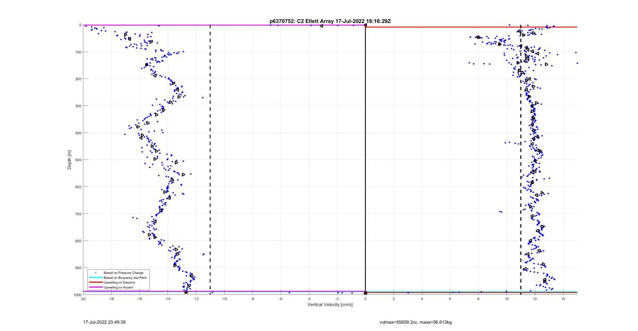Click depth-axis tick label '800'
Screen dimensions: 638x331
click(x=78, y=241)
